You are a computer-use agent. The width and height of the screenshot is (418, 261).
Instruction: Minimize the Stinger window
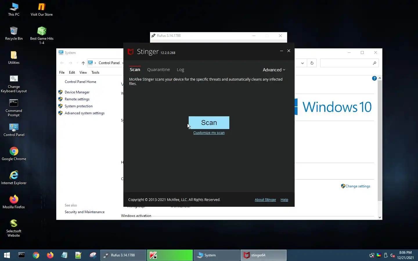(281, 51)
